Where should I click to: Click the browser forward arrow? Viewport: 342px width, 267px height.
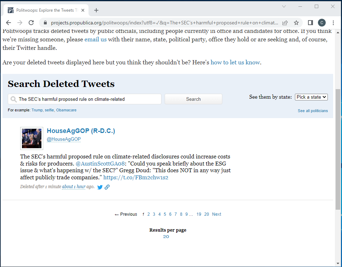20,23
